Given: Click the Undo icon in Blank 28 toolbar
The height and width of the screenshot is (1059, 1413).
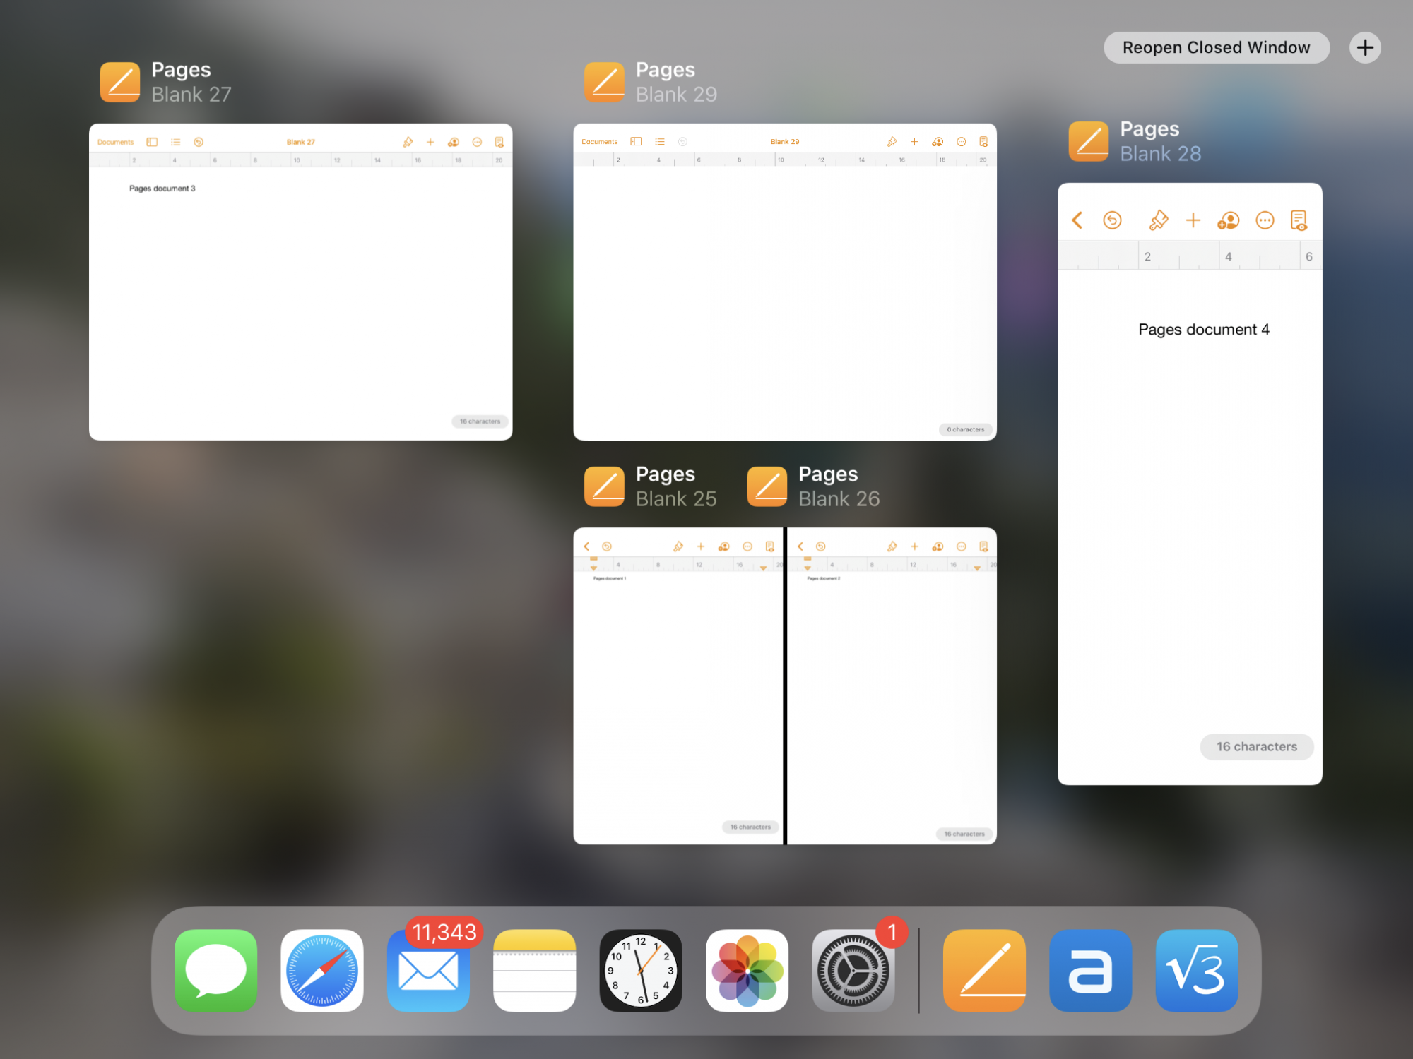Looking at the screenshot, I should 1112,220.
